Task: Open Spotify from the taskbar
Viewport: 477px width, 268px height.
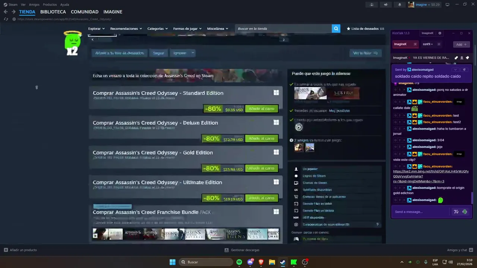Action: tap(239, 262)
